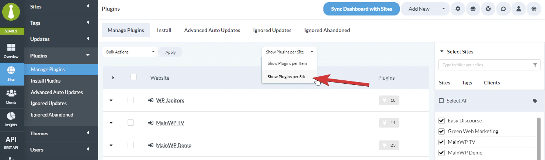Click the site list vertical scrollbar

click(x=538, y=138)
